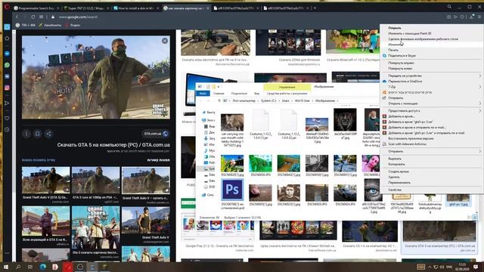Select the Photoshop PSD file in Explorer

(x=232, y=190)
